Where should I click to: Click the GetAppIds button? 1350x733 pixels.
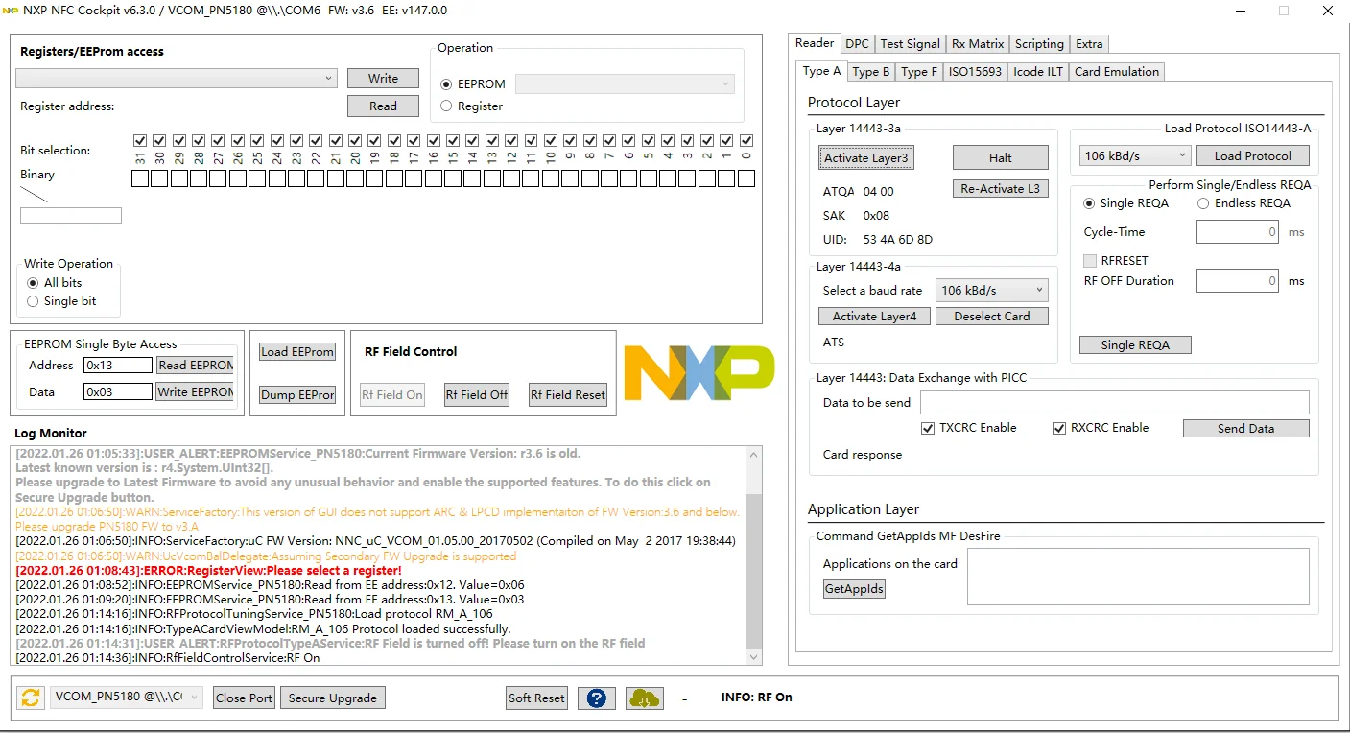[x=854, y=589]
